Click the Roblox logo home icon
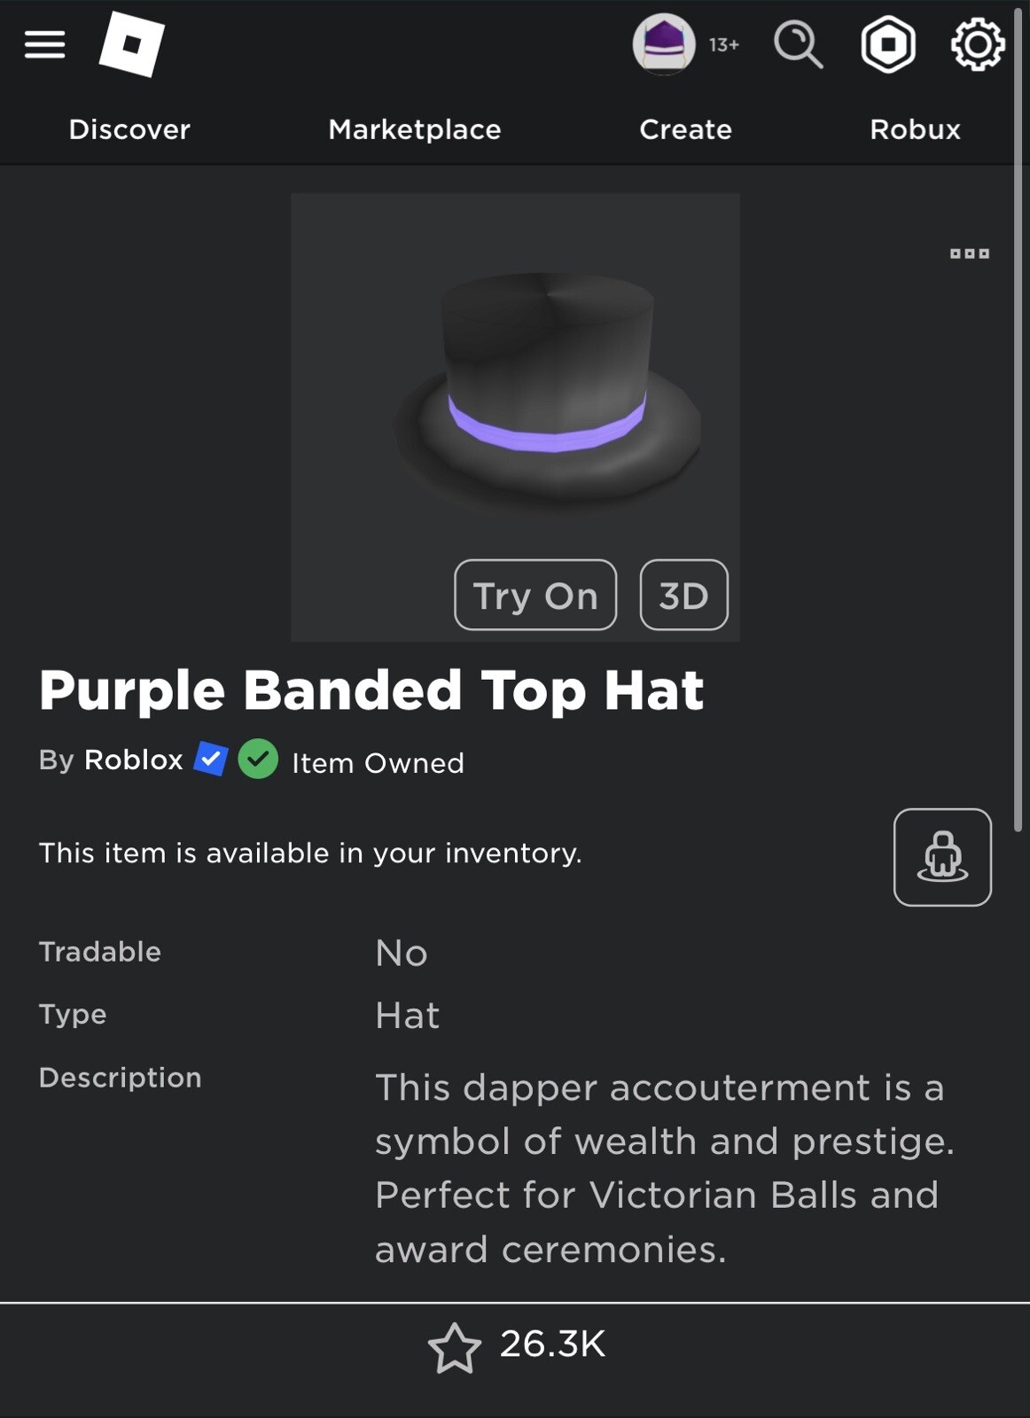Image resolution: width=1030 pixels, height=1418 pixels. [x=131, y=44]
